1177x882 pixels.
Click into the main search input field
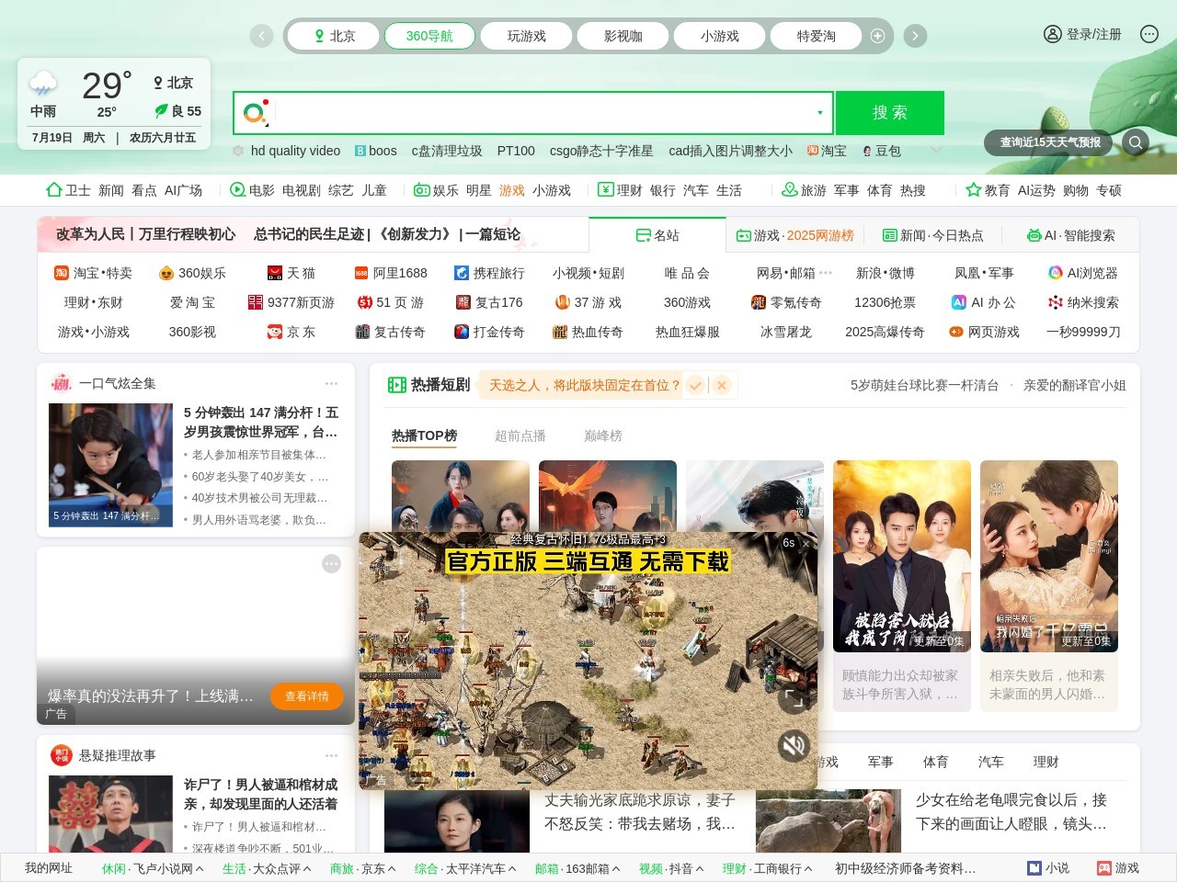click(x=543, y=113)
